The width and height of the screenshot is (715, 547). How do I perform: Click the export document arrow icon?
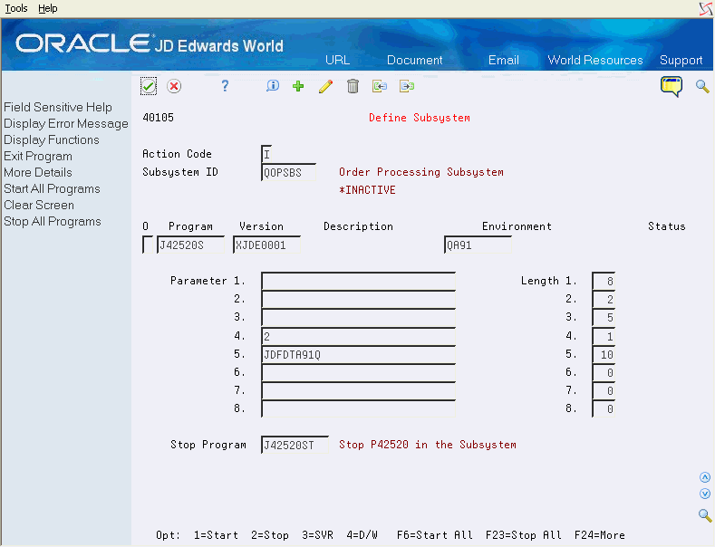pyautogui.click(x=407, y=86)
